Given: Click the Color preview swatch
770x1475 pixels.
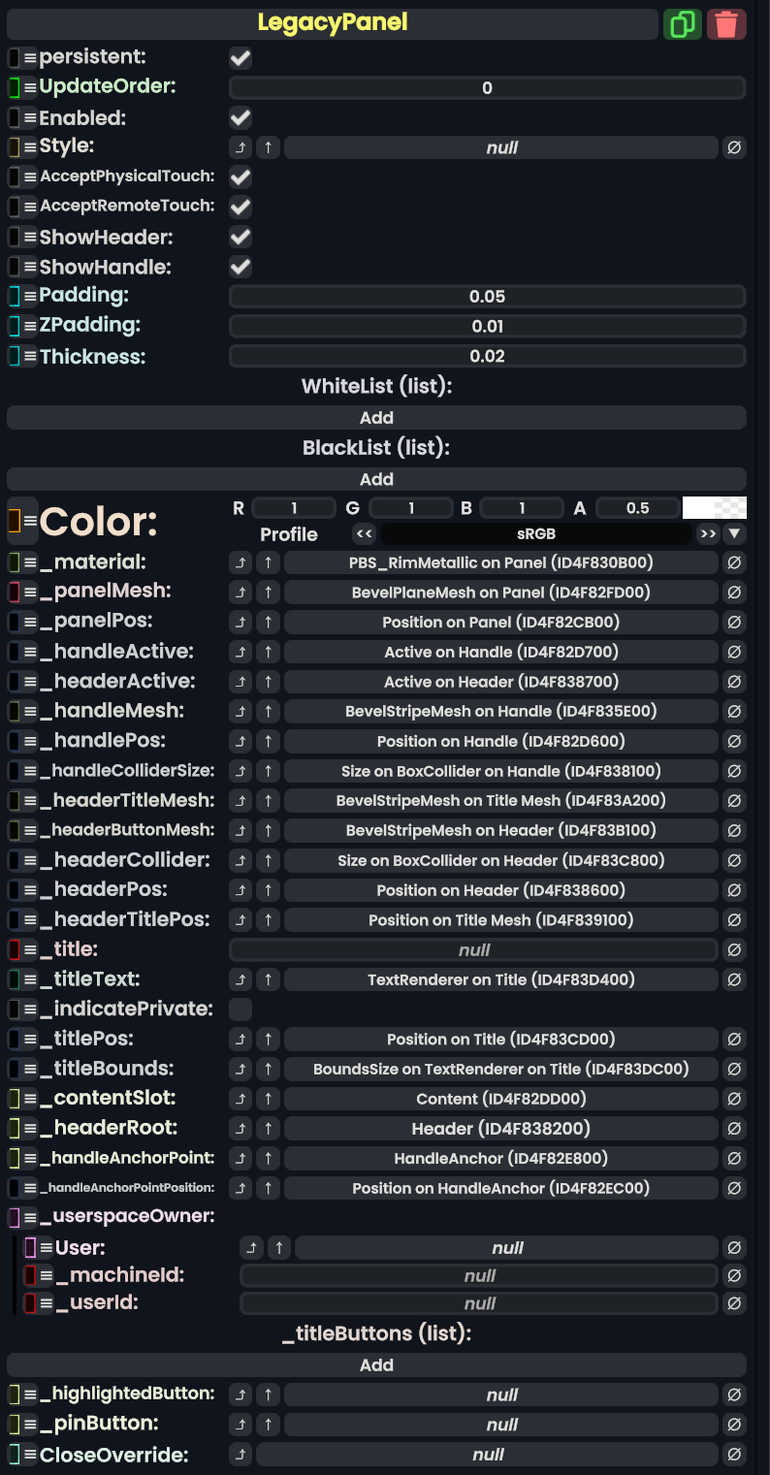Looking at the screenshot, I should tap(715, 507).
